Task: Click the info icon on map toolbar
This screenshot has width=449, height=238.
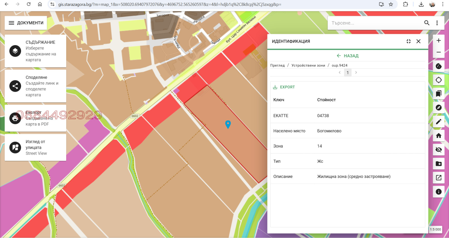Action: 439,192
